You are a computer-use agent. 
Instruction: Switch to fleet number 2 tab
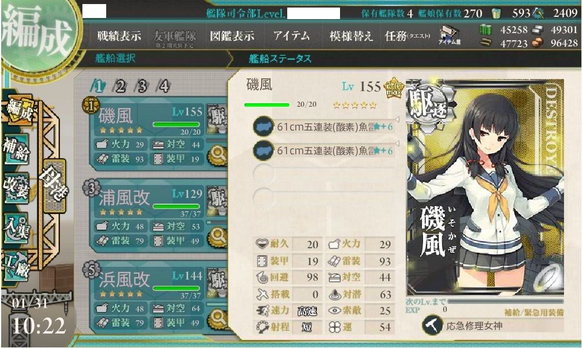[120, 86]
